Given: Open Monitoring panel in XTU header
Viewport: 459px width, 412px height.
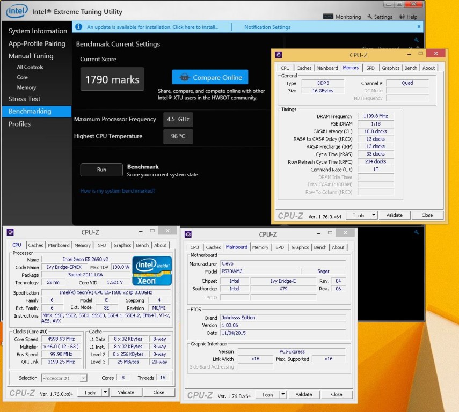Looking at the screenshot, I should pyautogui.click(x=341, y=17).
